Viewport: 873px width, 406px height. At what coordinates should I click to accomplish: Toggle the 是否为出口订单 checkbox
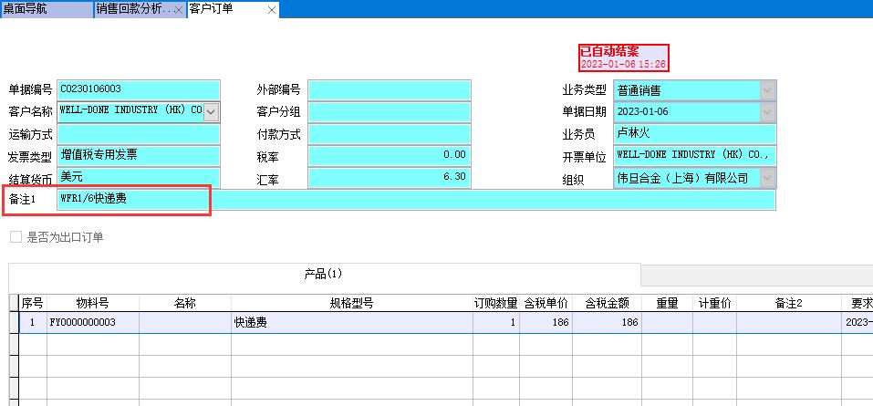tap(16, 237)
